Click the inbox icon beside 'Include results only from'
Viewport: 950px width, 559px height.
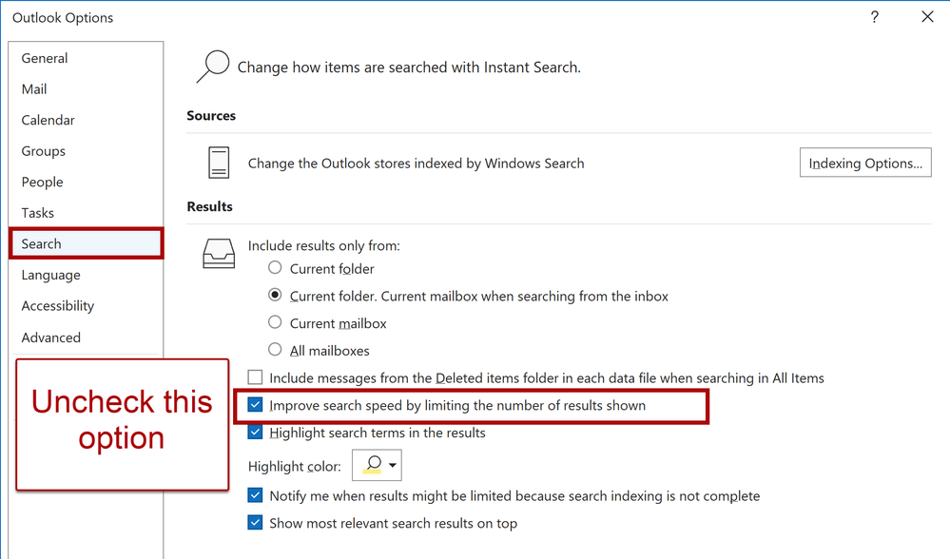click(219, 254)
